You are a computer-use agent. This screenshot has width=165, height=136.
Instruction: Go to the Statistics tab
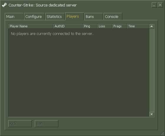[x=55, y=16]
